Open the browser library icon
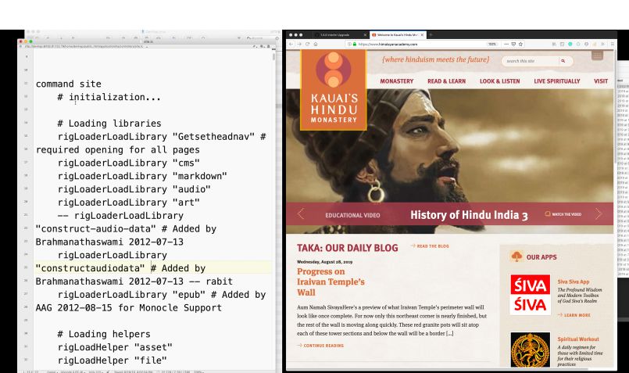The height and width of the screenshot is (373, 629). pos(554,44)
